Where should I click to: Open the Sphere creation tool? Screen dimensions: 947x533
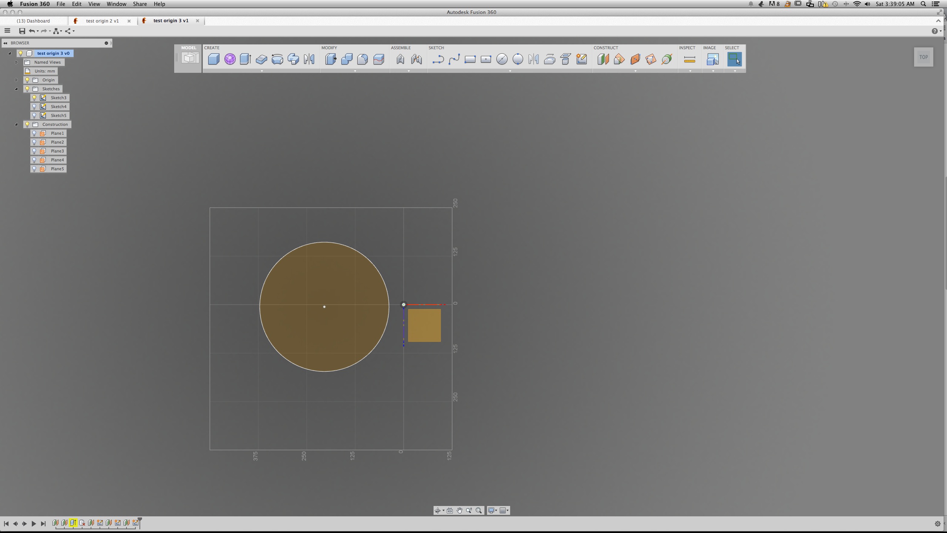coord(230,59)
